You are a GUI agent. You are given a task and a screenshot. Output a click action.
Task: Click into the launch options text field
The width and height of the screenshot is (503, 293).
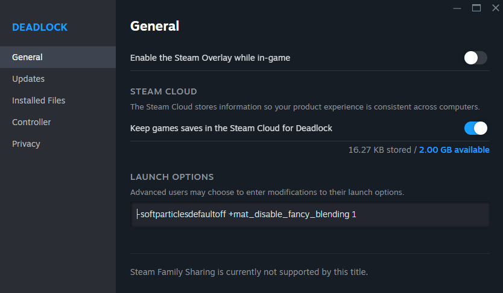[309, 214]
